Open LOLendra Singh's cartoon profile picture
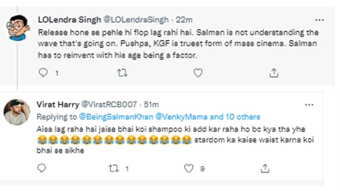This screenshot has width=340, height=191. (x=18, y=28)
